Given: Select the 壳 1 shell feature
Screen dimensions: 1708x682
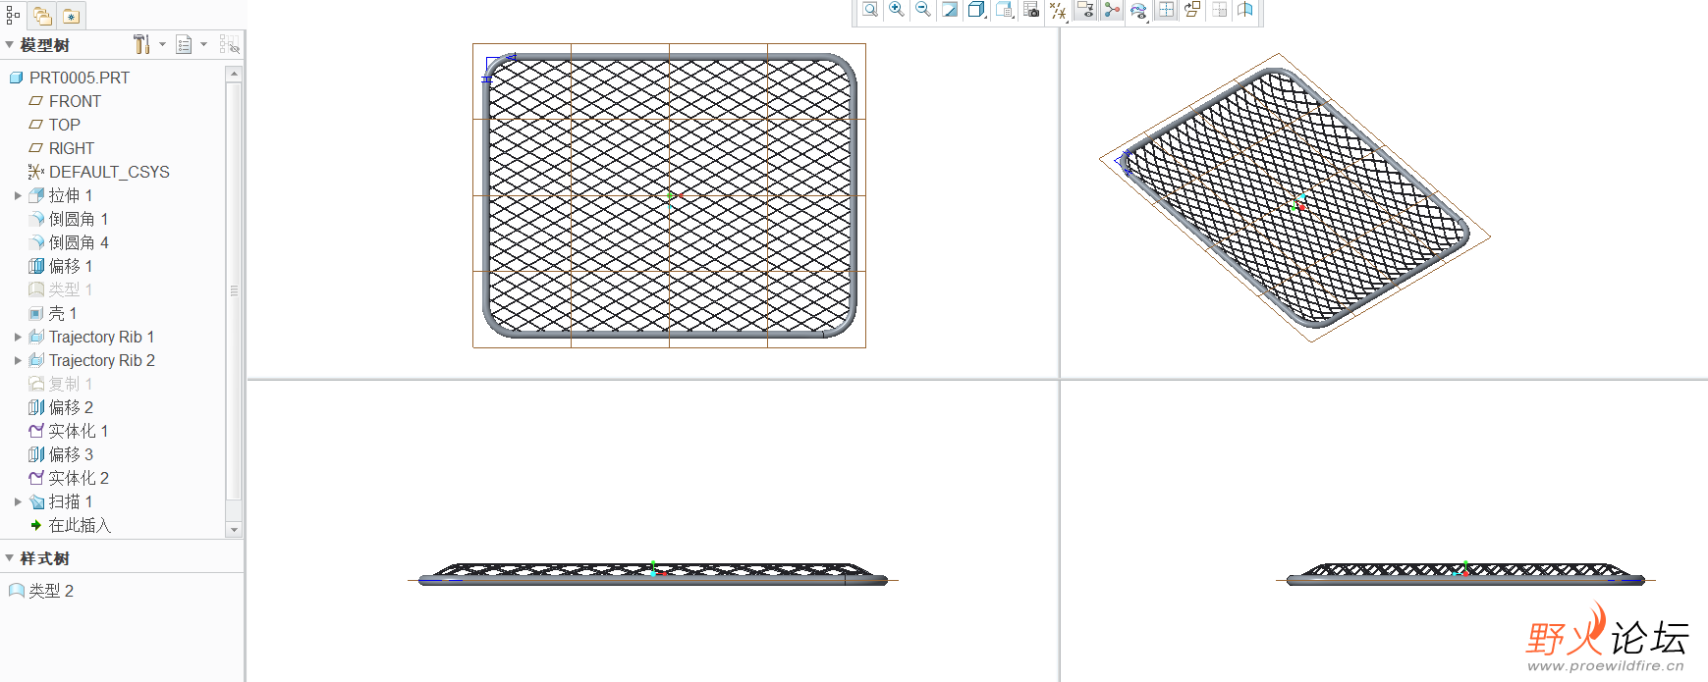Looking at the screenshot, I should click(63, 313).
